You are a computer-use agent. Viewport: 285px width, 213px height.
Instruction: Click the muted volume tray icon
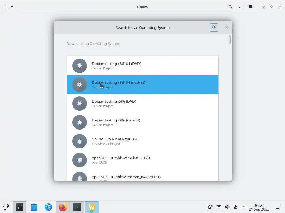click(x=227, y=207)
